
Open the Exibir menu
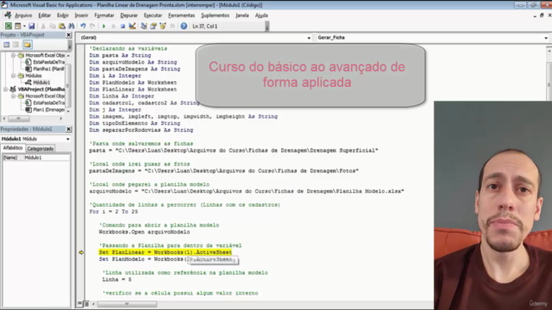coord(63,15)
